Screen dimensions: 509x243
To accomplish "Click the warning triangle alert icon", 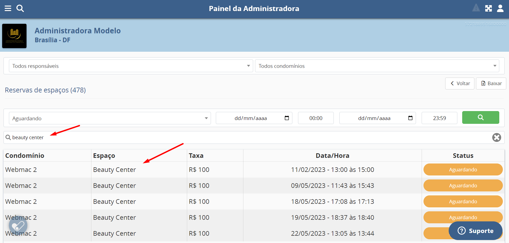I will 476,8.
